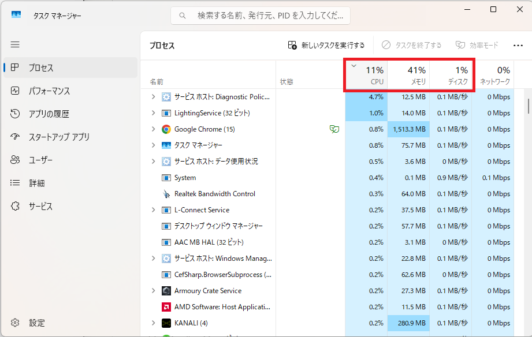
Task: Open the hamburger navigation menu
Action: click(15, 44)
